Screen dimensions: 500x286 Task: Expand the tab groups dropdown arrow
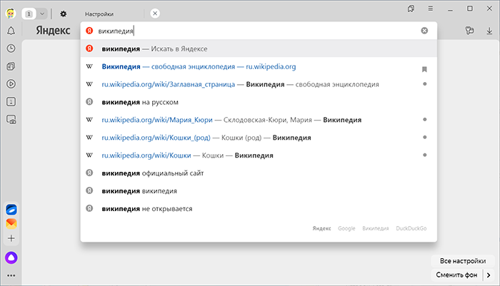[42, 14]
